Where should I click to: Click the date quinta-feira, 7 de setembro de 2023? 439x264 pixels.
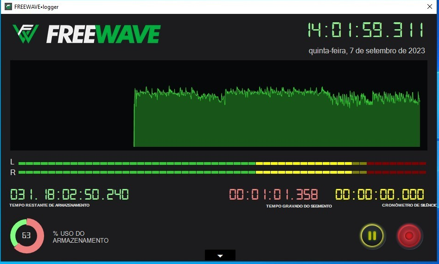pos(367,51)
